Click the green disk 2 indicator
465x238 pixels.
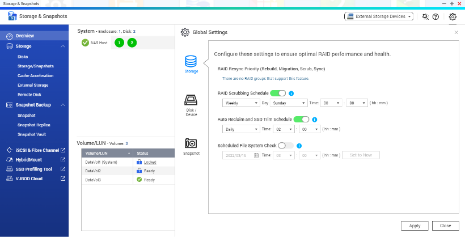pos(132,42)
